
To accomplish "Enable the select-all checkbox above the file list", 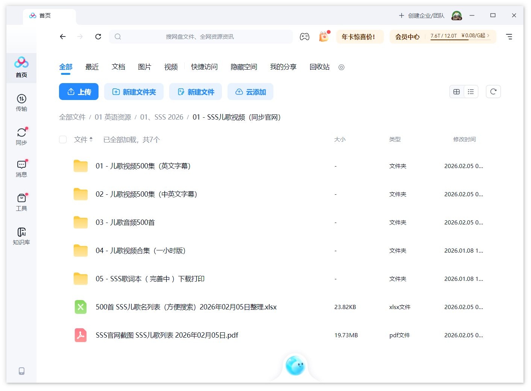I will pyautogui.click(x=63, y=139).
